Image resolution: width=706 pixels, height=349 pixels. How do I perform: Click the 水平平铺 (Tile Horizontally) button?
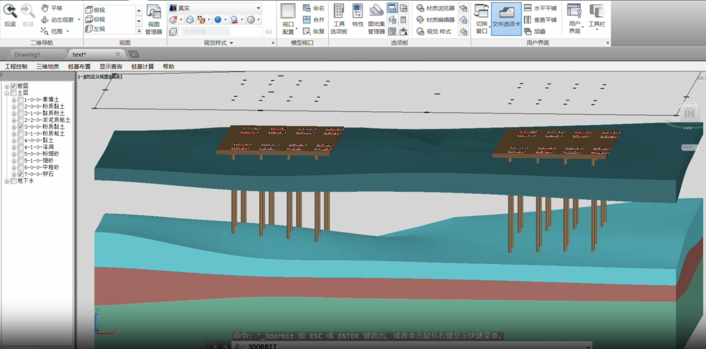(540, 8)
